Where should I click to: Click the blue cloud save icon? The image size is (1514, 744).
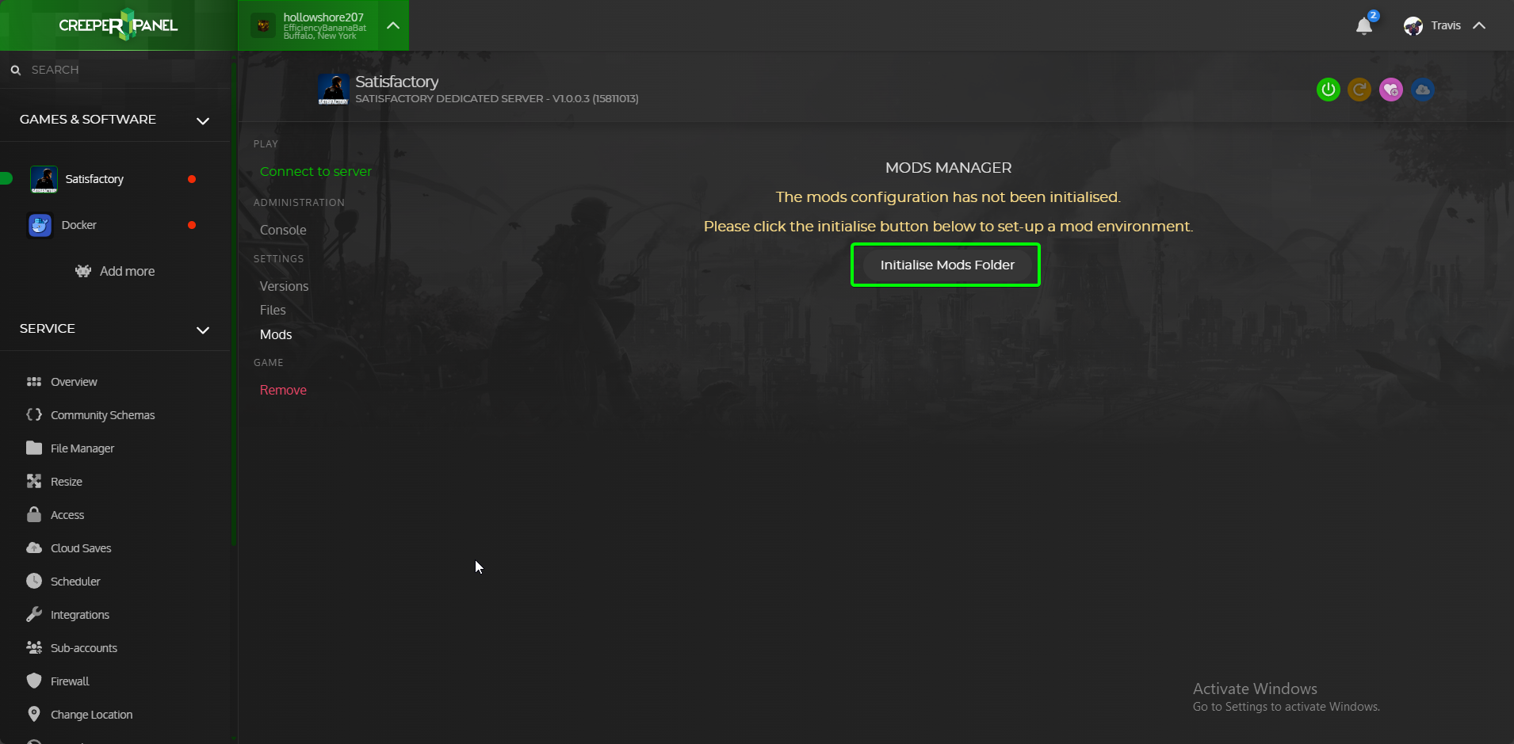click(x=1423, y=90)
